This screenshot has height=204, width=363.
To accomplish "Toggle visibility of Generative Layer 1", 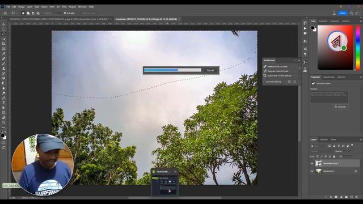I will click(x=312, y=164).
